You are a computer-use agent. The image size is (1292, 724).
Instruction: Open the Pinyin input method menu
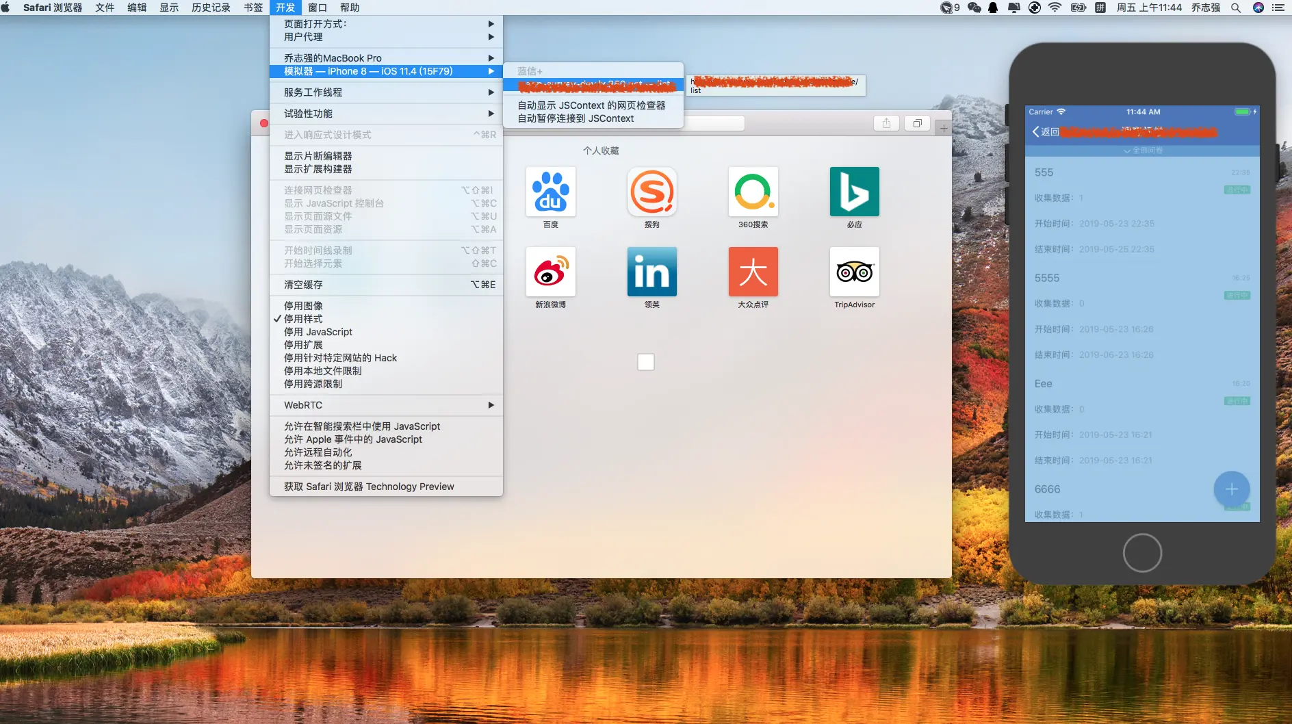click(x=1100, y=8)
